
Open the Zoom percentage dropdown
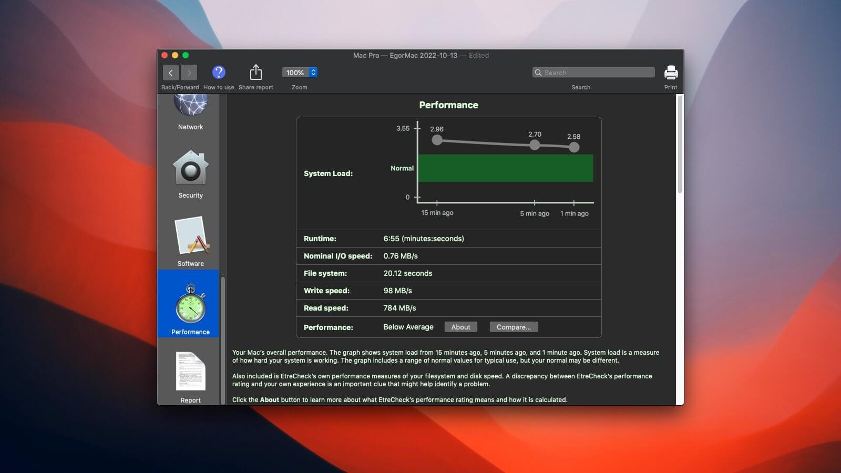[x=294, y=72]
